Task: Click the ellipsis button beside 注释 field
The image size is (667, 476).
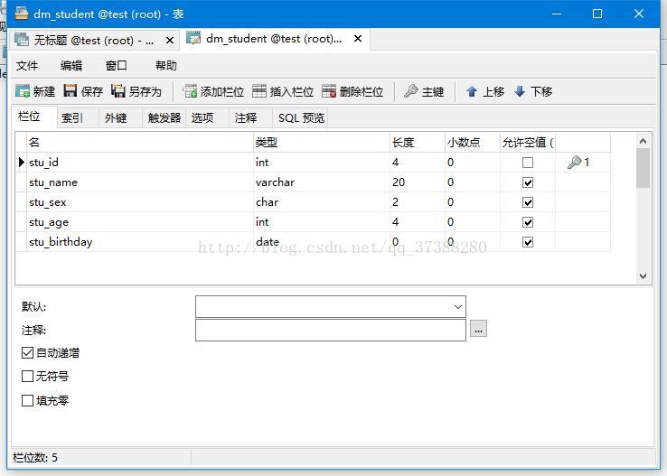Action: (479, 330)
